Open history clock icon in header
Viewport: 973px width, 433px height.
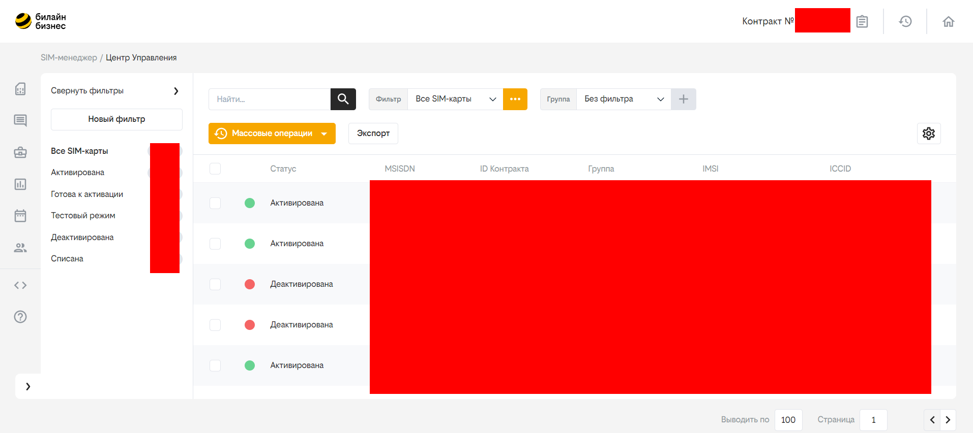[x=905, y=21]
